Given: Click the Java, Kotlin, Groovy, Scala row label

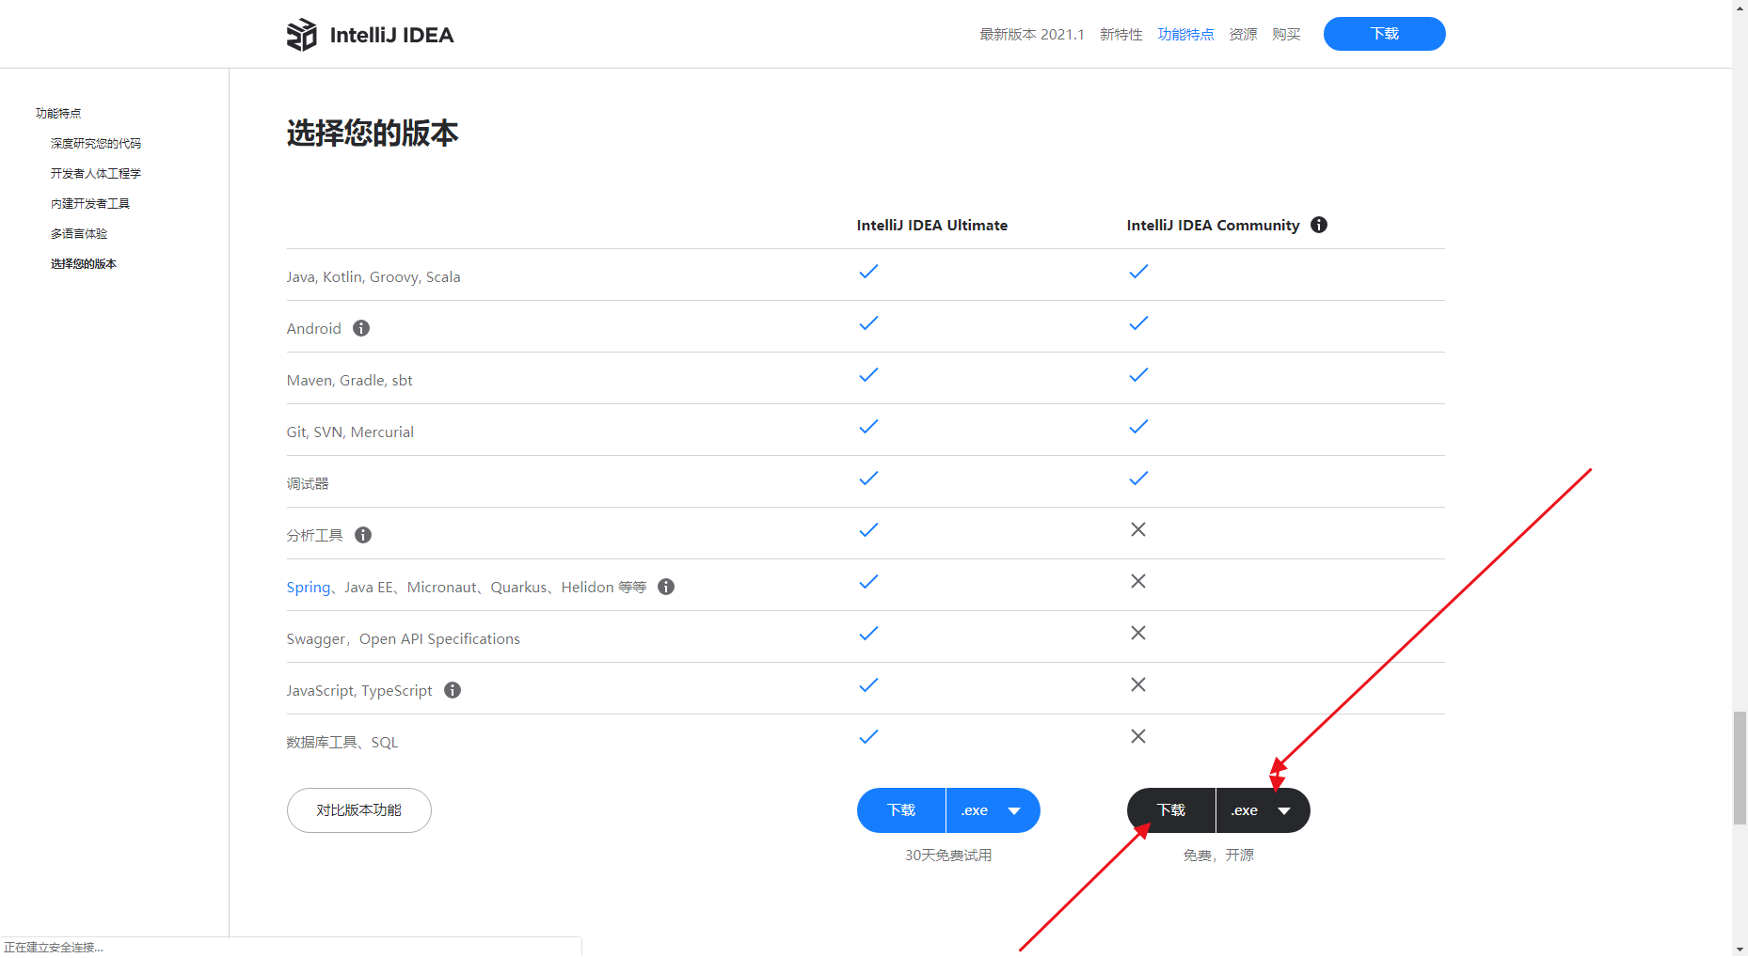Looking at the screenshot, I should pyautogui.click(x=373, y=276).
